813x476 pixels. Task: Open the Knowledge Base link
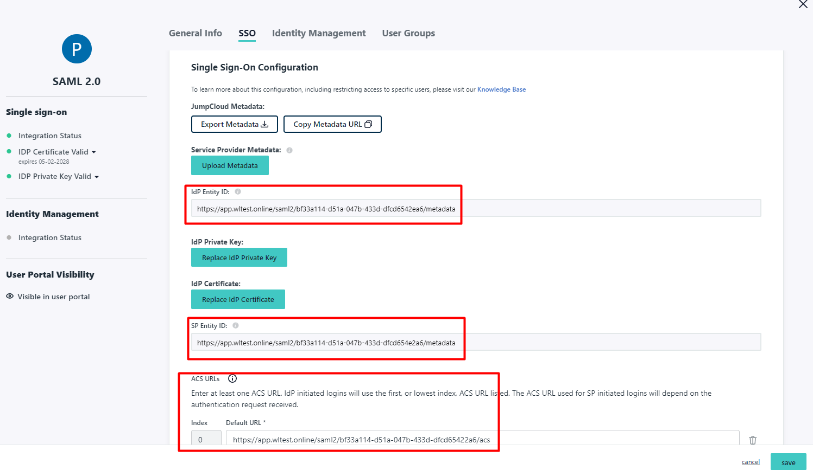pos(501,89)
